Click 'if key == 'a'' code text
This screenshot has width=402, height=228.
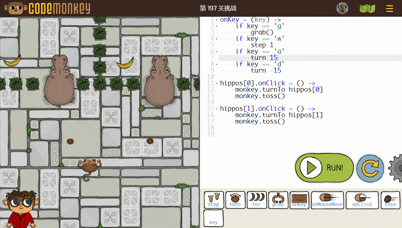260,51
